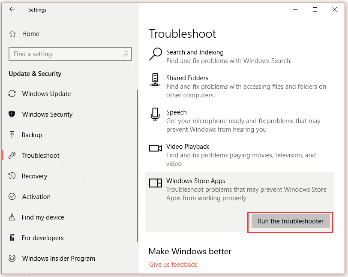
Task: Click the Troubleshoot wrench icon
Action: pyautogui.click(x=12, y=155)
